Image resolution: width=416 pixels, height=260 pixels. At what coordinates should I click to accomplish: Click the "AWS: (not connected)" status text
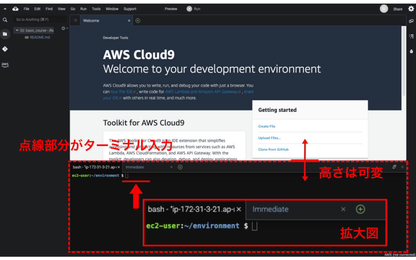pyautogui.click(x=400, y=255)
